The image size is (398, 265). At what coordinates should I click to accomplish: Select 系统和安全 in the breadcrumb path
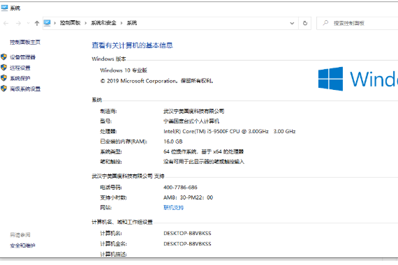click(103, 23)
